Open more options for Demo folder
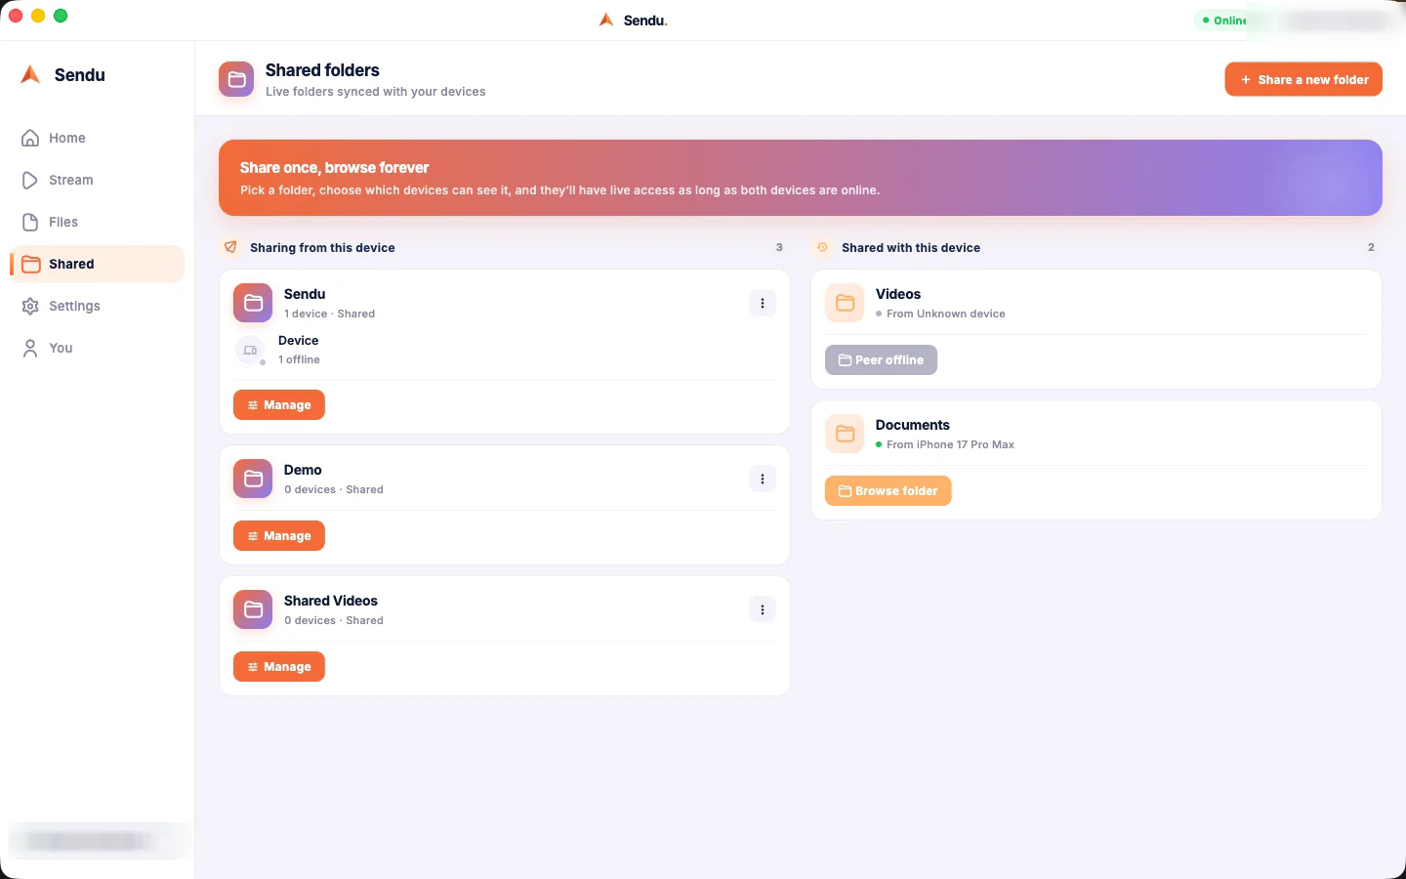Image resolution: width=1406 pixels, height=879 pixels. tap(763, 479)
